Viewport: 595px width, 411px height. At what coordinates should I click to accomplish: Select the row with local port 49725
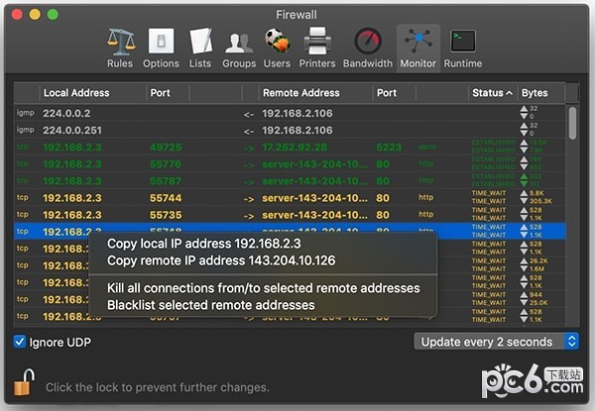click(x=290, y=147)
